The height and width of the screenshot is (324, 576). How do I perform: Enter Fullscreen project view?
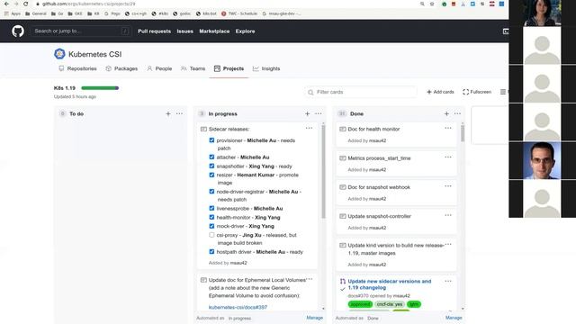(x=477, y=92)
